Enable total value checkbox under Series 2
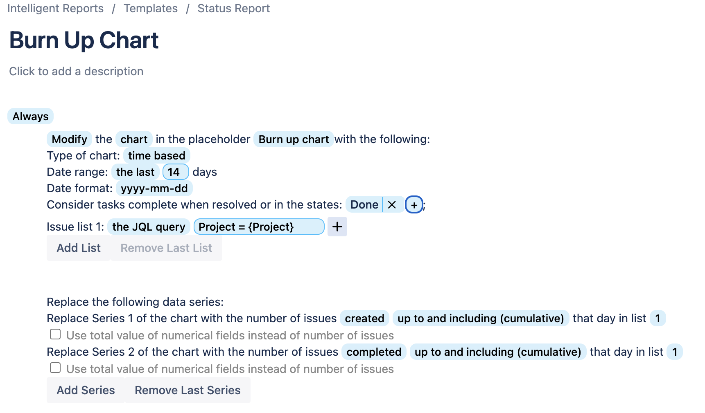705x413 pixels. pyautogui.click(x=55, y=367)
